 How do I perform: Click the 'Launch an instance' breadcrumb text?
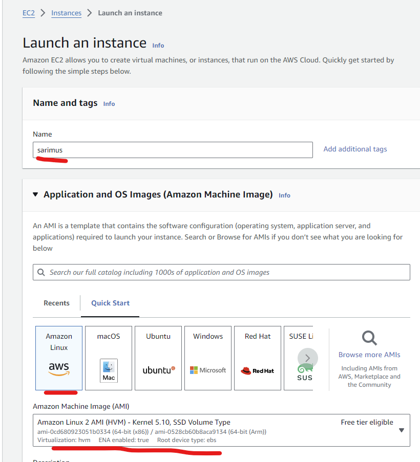130,13
